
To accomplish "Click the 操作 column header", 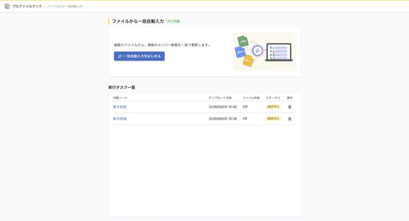I will tap(290, 98).
